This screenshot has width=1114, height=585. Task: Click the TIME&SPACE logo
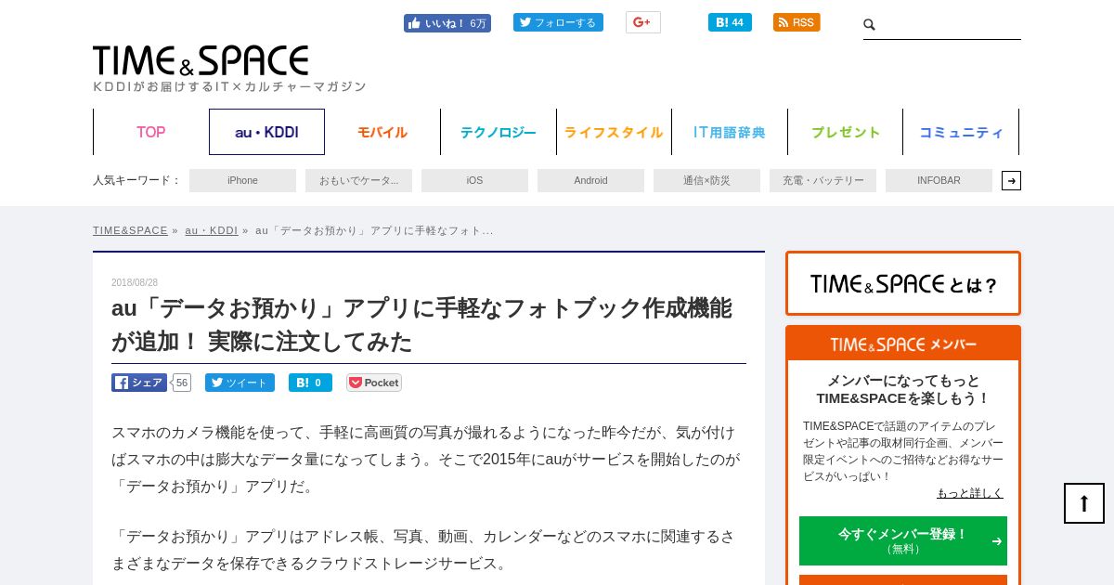pyautogui.click(x=201, y=60)
